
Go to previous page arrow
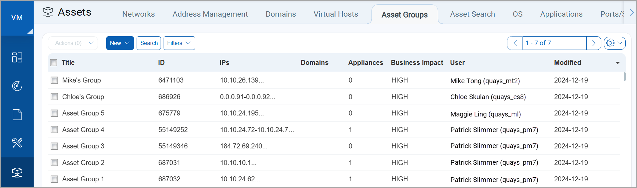click(515, 43)
